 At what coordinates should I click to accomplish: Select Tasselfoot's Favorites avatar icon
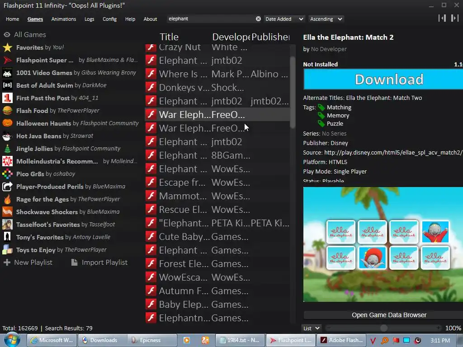(x=7, y=225)
